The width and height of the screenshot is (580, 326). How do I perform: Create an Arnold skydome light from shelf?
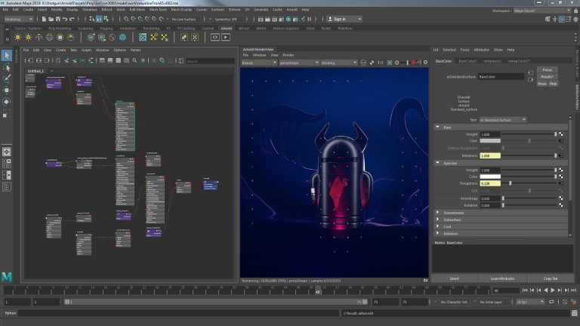click(x=49, y=37)
